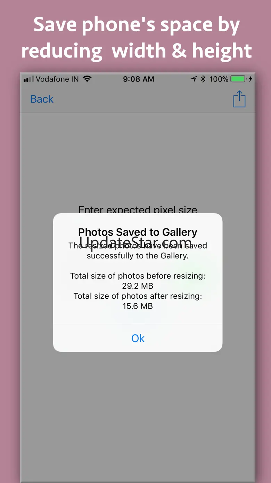Tap the Bluetooth icon in the status bar

coord(203,79)
